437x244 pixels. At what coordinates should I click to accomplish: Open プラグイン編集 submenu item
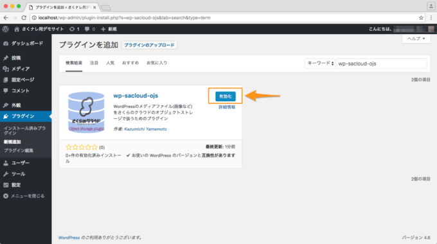19,150
